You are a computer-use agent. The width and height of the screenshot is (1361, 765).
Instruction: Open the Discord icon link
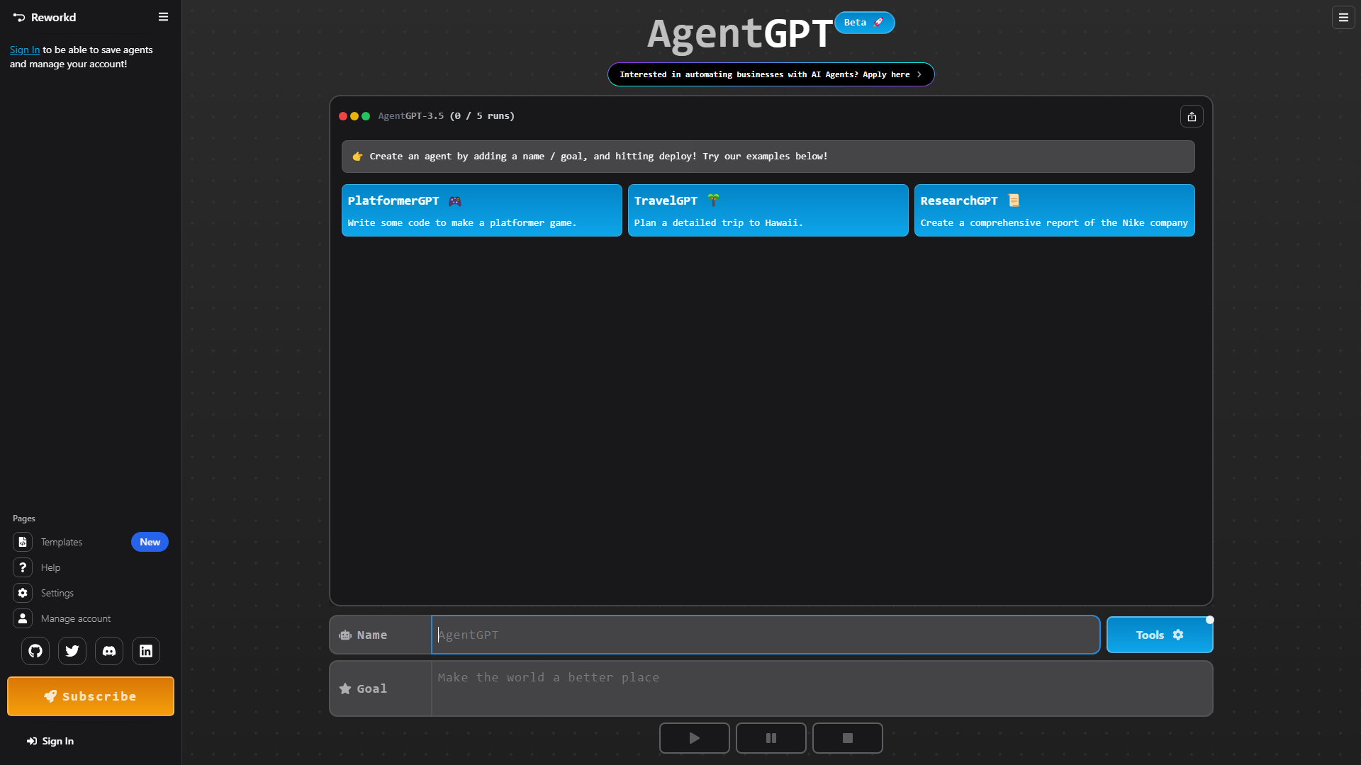pyautogui.click(x=109, y=651)
